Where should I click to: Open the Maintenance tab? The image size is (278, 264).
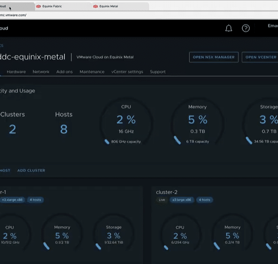point(92,72)
